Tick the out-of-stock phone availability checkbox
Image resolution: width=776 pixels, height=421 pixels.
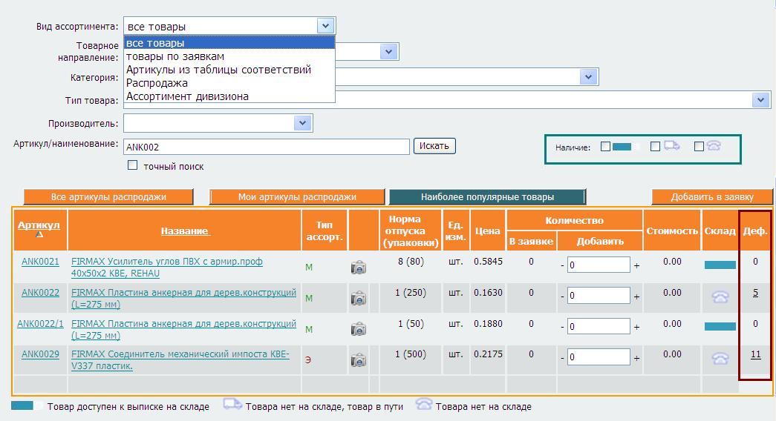[x=699, y=147]
